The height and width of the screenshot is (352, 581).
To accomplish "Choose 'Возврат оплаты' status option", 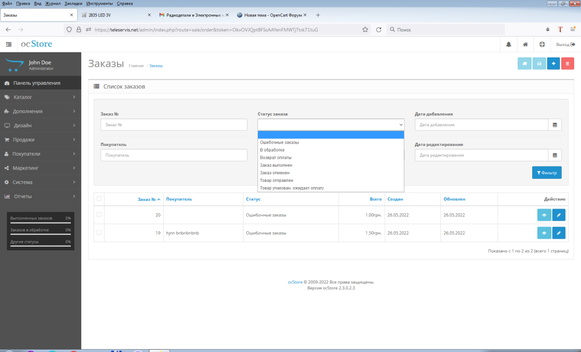I will [x=331, y=157].
